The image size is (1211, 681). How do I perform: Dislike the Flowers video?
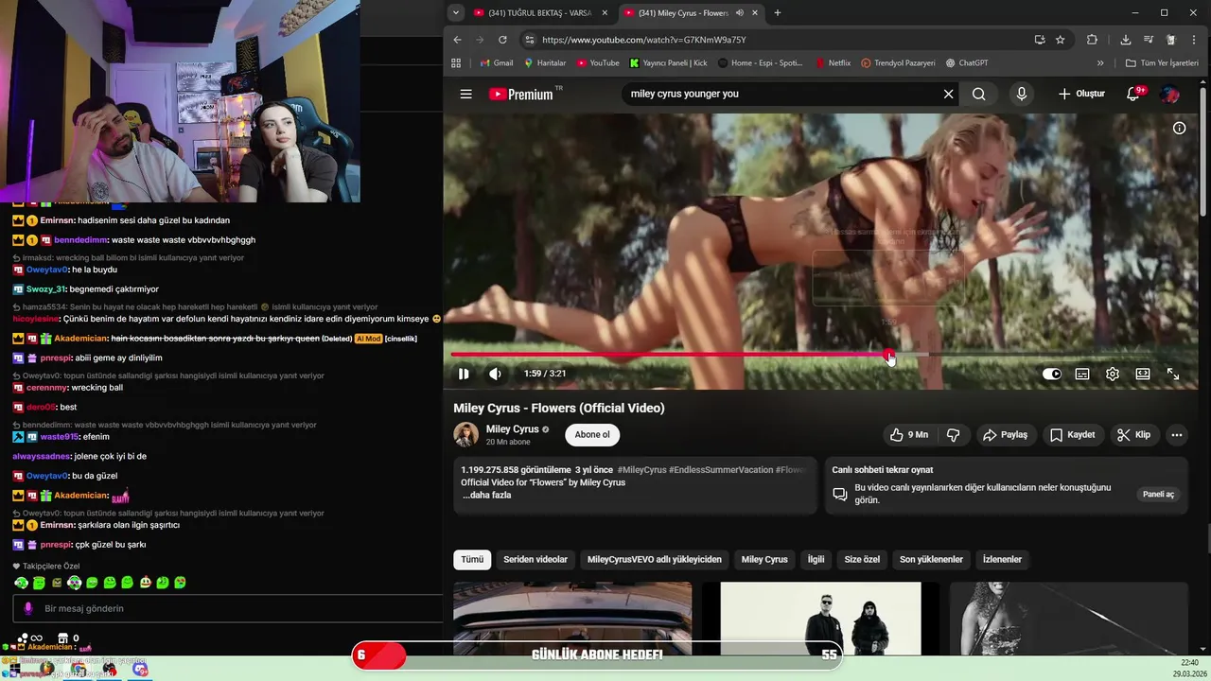point(954,435)
